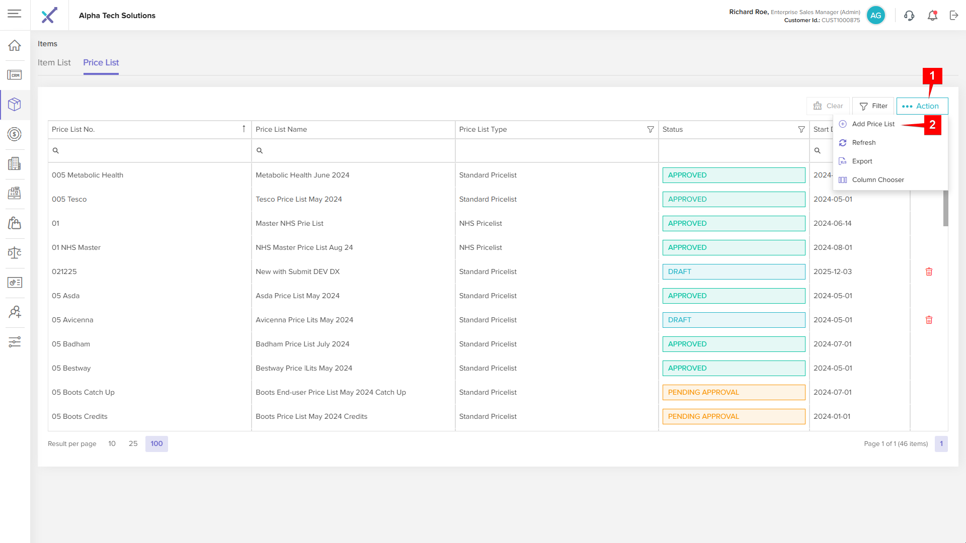966x543 pixels.
Task: Open the notifications bell
Action: [x=932, y=16]
